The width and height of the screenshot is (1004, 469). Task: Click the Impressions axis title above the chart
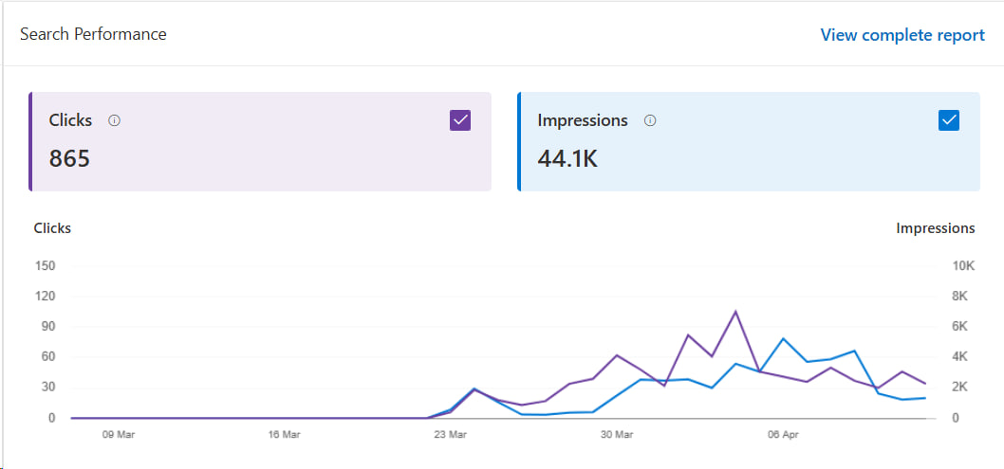pyautogui.click(x=935, y=228)
